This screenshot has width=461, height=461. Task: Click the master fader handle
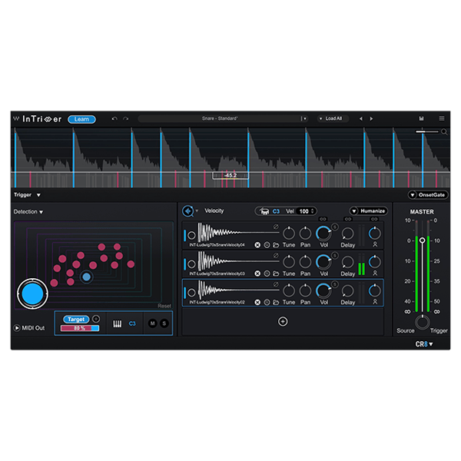click(x=422, y=240)
